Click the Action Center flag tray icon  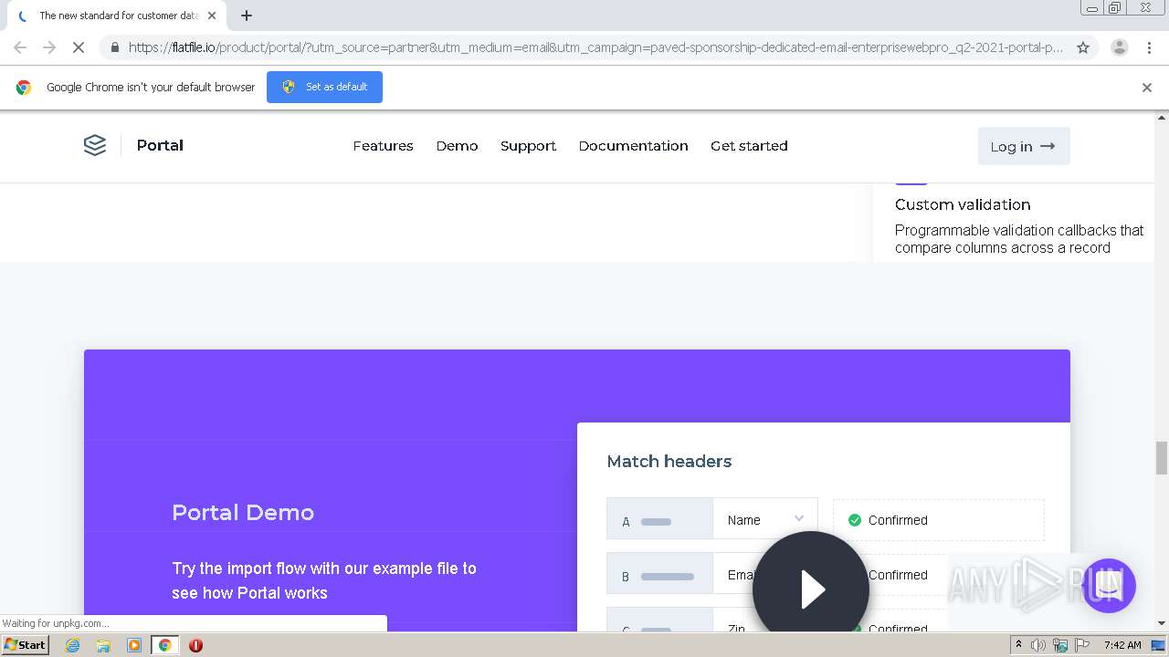[x=1081, y=644]
